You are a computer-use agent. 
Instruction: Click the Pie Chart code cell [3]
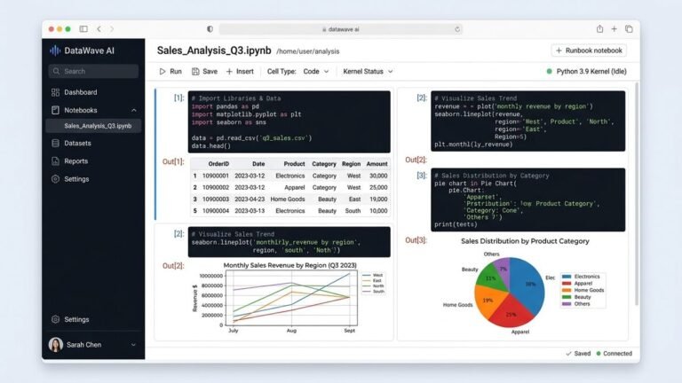click(x=528, y=199)
